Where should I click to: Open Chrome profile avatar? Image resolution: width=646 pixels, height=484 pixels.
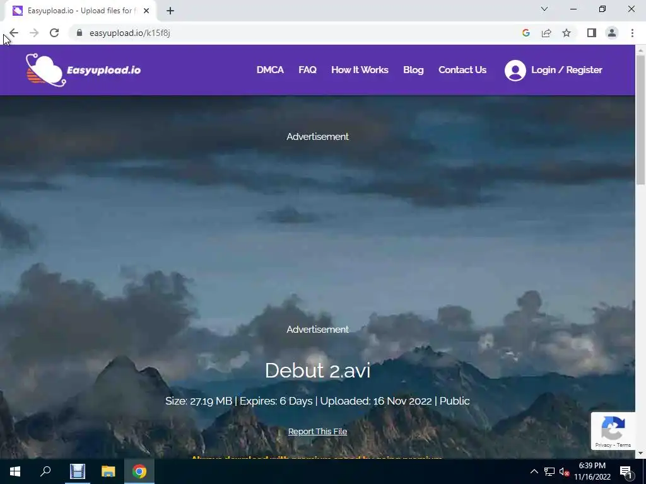pos(612,33)
